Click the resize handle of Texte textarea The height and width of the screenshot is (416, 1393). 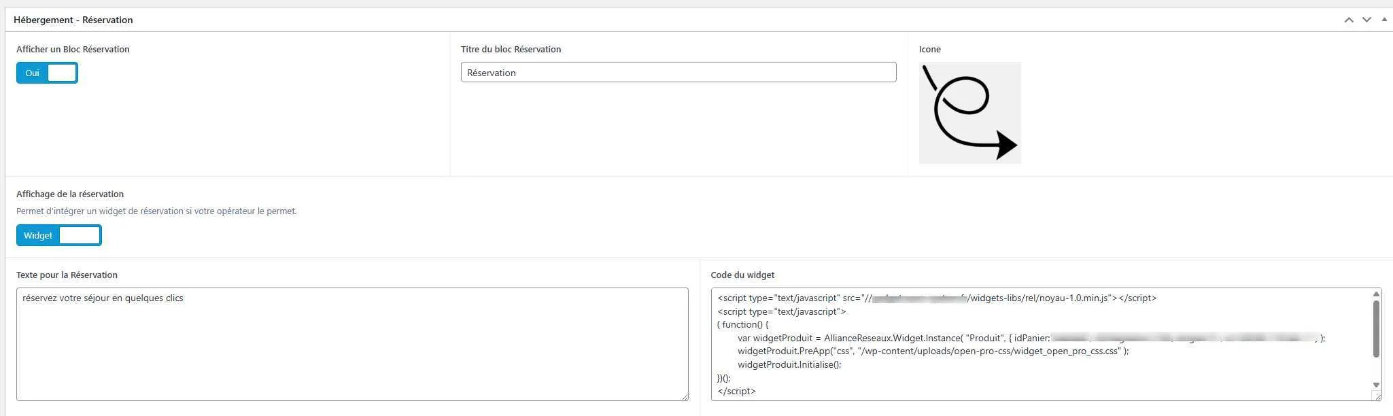tap(684, 396)
